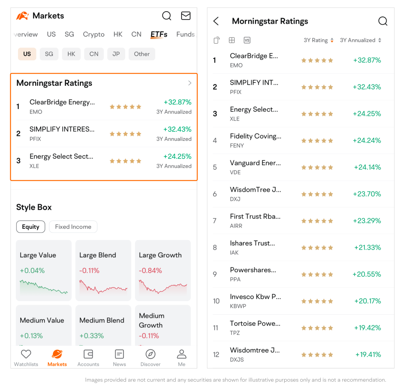This screenshot has height=391, width=405.
Task: Tap the Large Value sparkline chart
Action: point(43,287)
